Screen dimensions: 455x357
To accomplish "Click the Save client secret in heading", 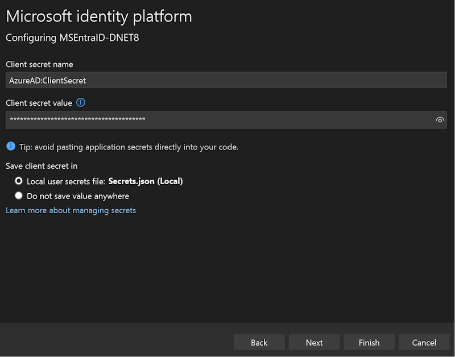I will click(x=42, y=166).
